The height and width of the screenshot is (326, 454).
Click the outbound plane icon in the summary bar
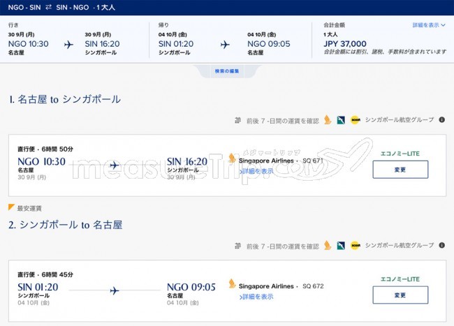68,44
